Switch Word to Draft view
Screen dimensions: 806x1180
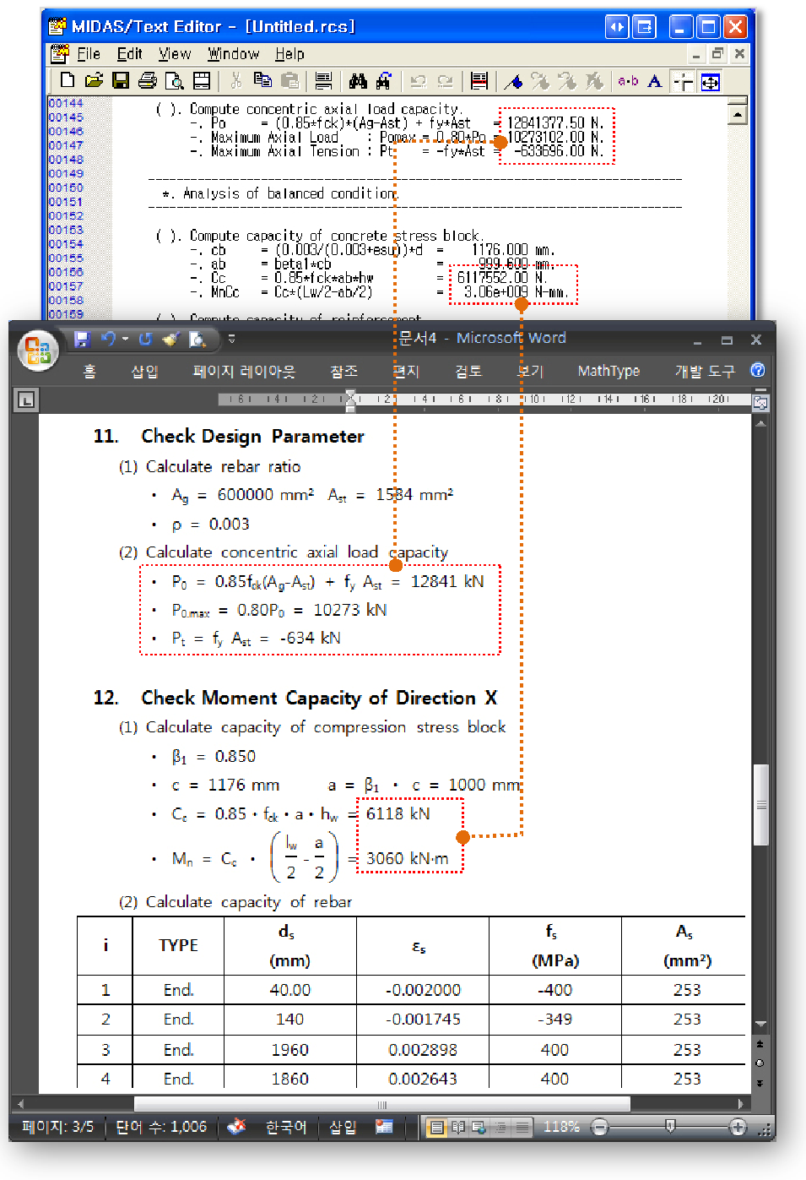point(522,1127)
